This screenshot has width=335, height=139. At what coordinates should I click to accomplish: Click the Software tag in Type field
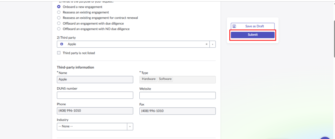tap(165, 79)
